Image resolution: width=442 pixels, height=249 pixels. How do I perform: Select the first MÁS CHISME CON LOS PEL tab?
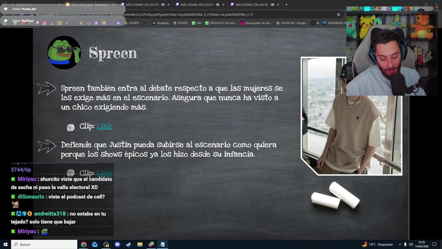coord(145,4)
